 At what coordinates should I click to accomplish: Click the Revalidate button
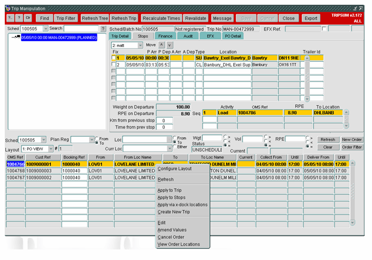click(x=196, y=18)
